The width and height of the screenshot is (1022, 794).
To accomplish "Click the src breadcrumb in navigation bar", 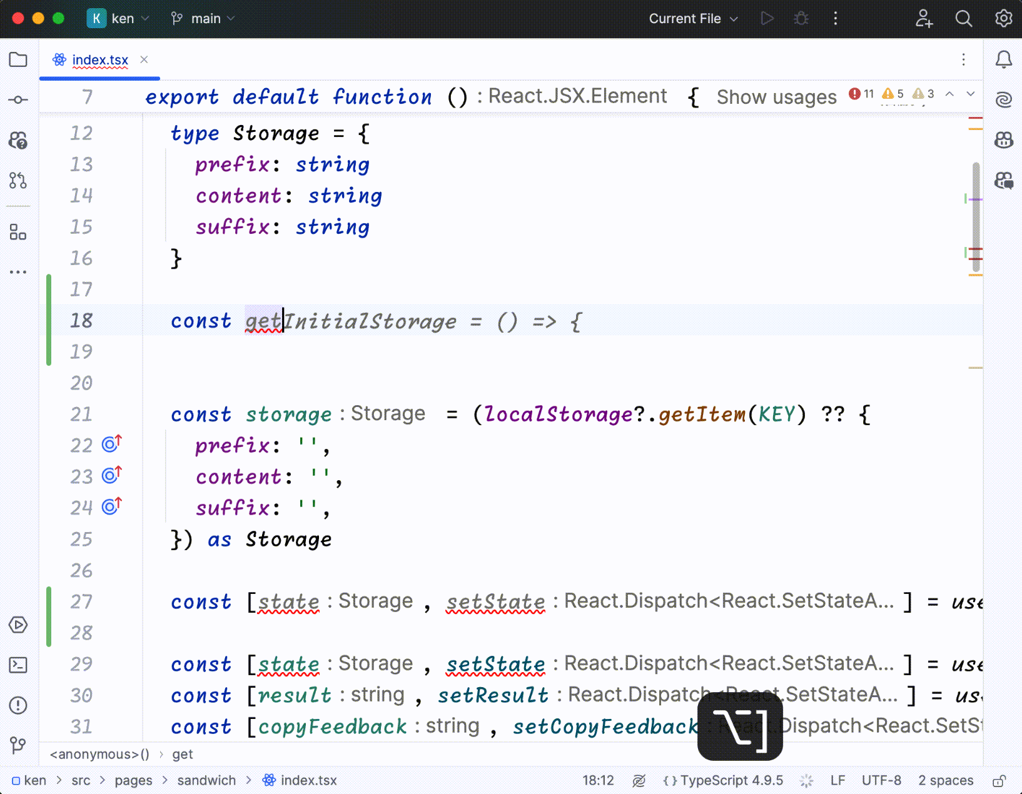I will point(81,780).
